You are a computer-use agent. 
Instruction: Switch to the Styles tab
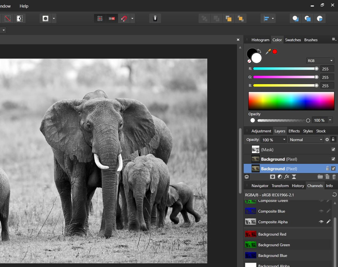[308, 131]
